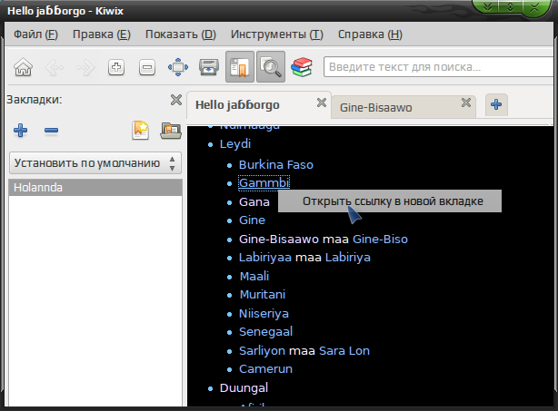Open the Labiriya link
Image resolution: width=558 pixels, height=411 pixels.
pos(348,257)
